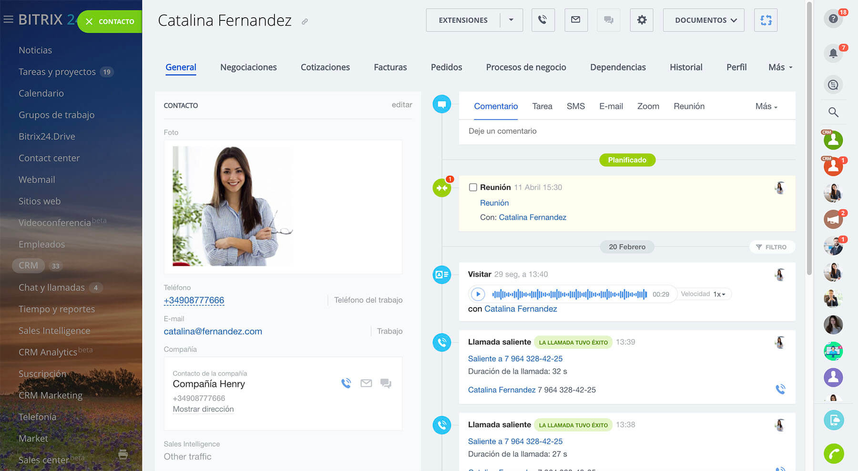Start a call with the telephone toolbar icon

(x=543, y=20)
